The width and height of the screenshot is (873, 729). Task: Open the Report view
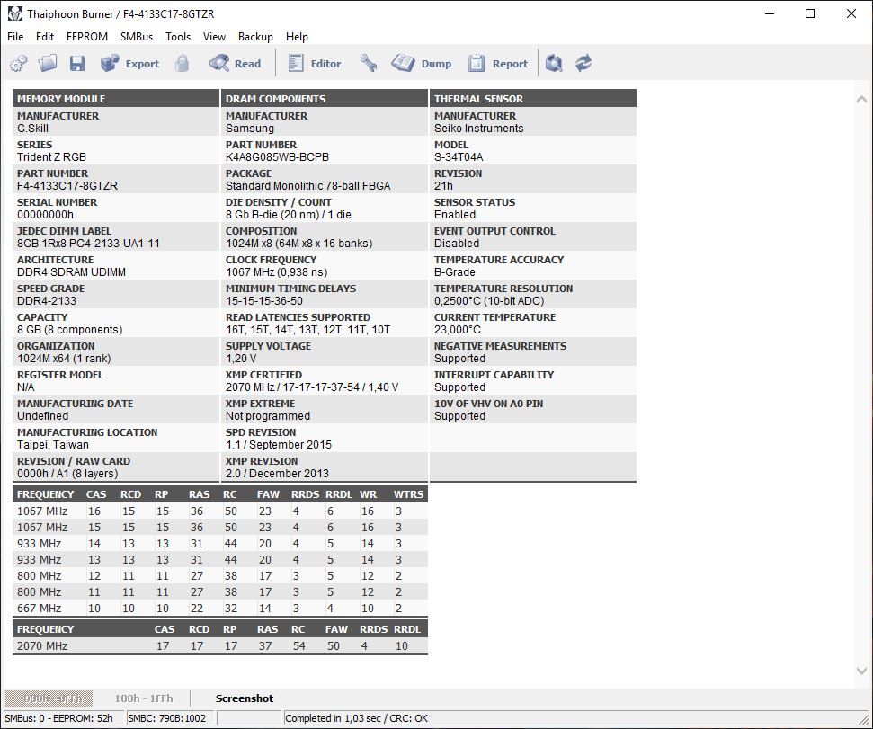coord(497,63)
